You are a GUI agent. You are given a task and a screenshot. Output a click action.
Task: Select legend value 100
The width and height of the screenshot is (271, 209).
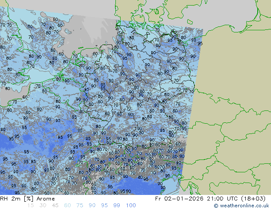131,206
